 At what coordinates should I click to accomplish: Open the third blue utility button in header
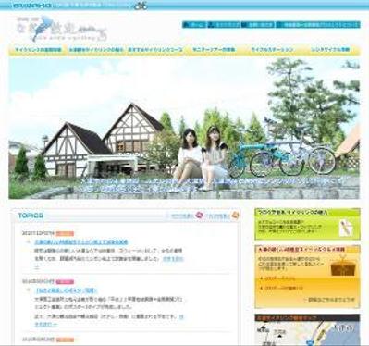[258, 25]
